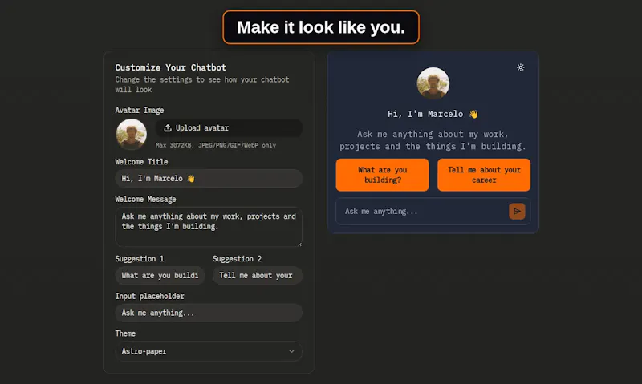Click 'Tell me about your career' button
This screenshot has width=642, height=384.
coord(484,175)
